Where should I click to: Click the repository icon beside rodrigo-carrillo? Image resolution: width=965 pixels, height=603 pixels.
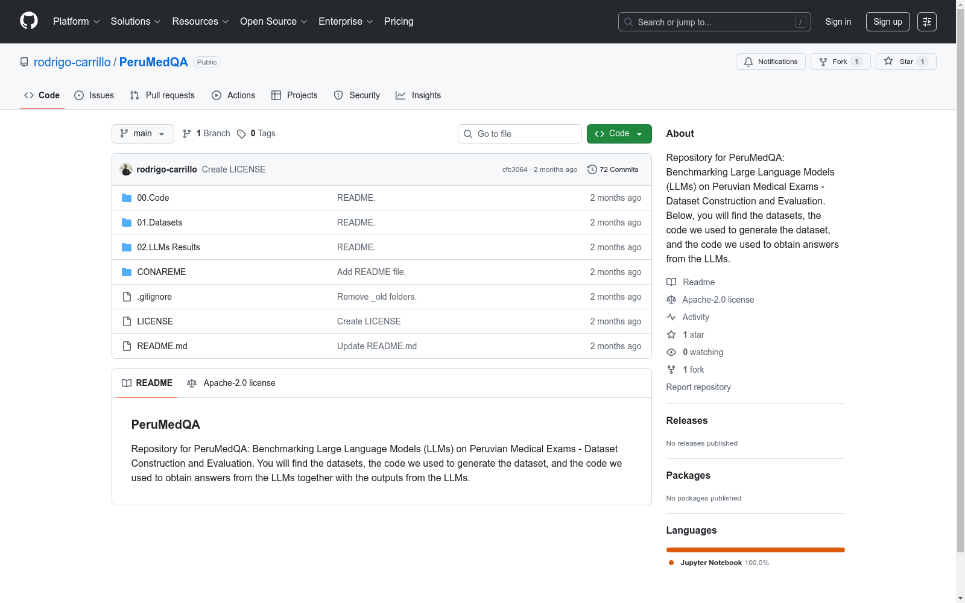[x=24, y=62]
